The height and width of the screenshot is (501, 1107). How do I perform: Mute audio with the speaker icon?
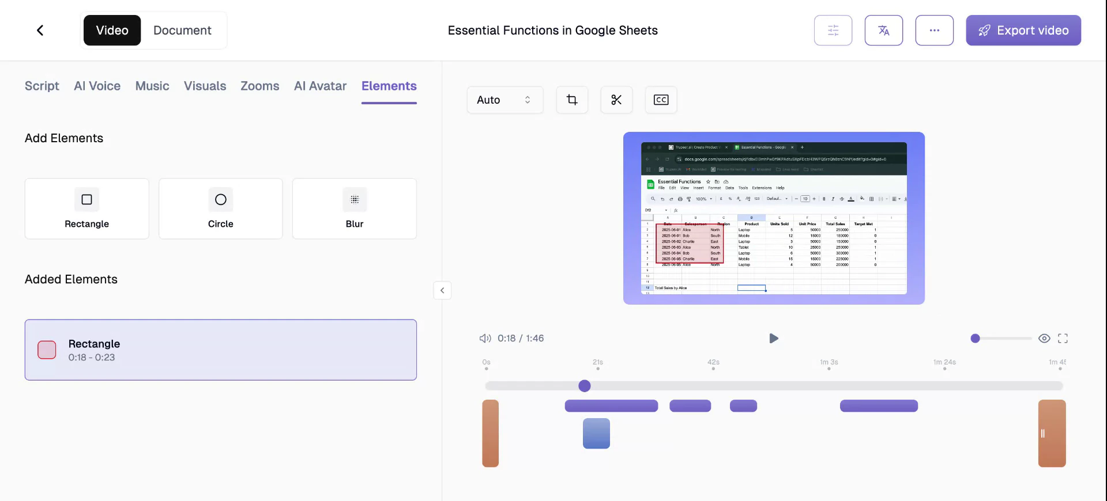485,339
